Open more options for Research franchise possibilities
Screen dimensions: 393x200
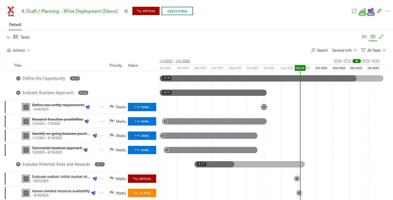pyautogui.click(x=101, y=121)
